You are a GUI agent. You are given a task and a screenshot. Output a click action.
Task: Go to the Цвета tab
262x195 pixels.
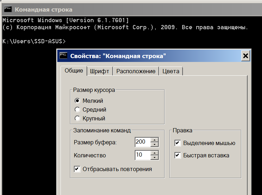171,71
